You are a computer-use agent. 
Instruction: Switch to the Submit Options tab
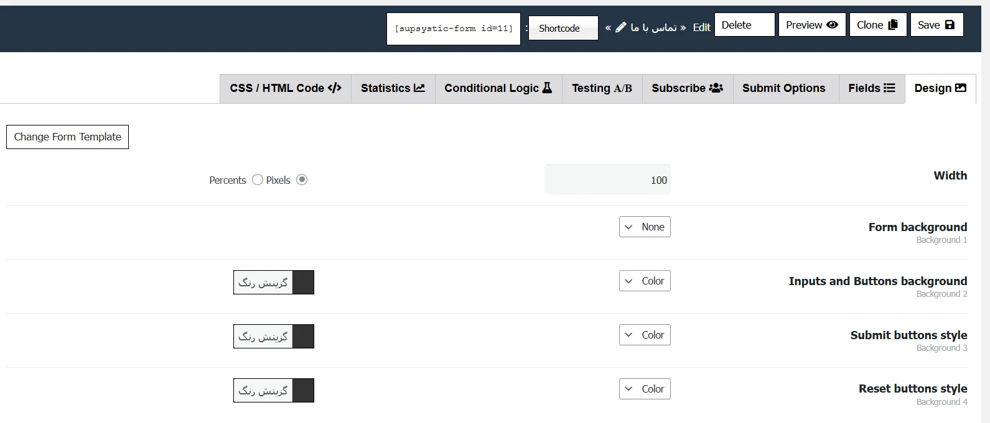click(783, 88)
